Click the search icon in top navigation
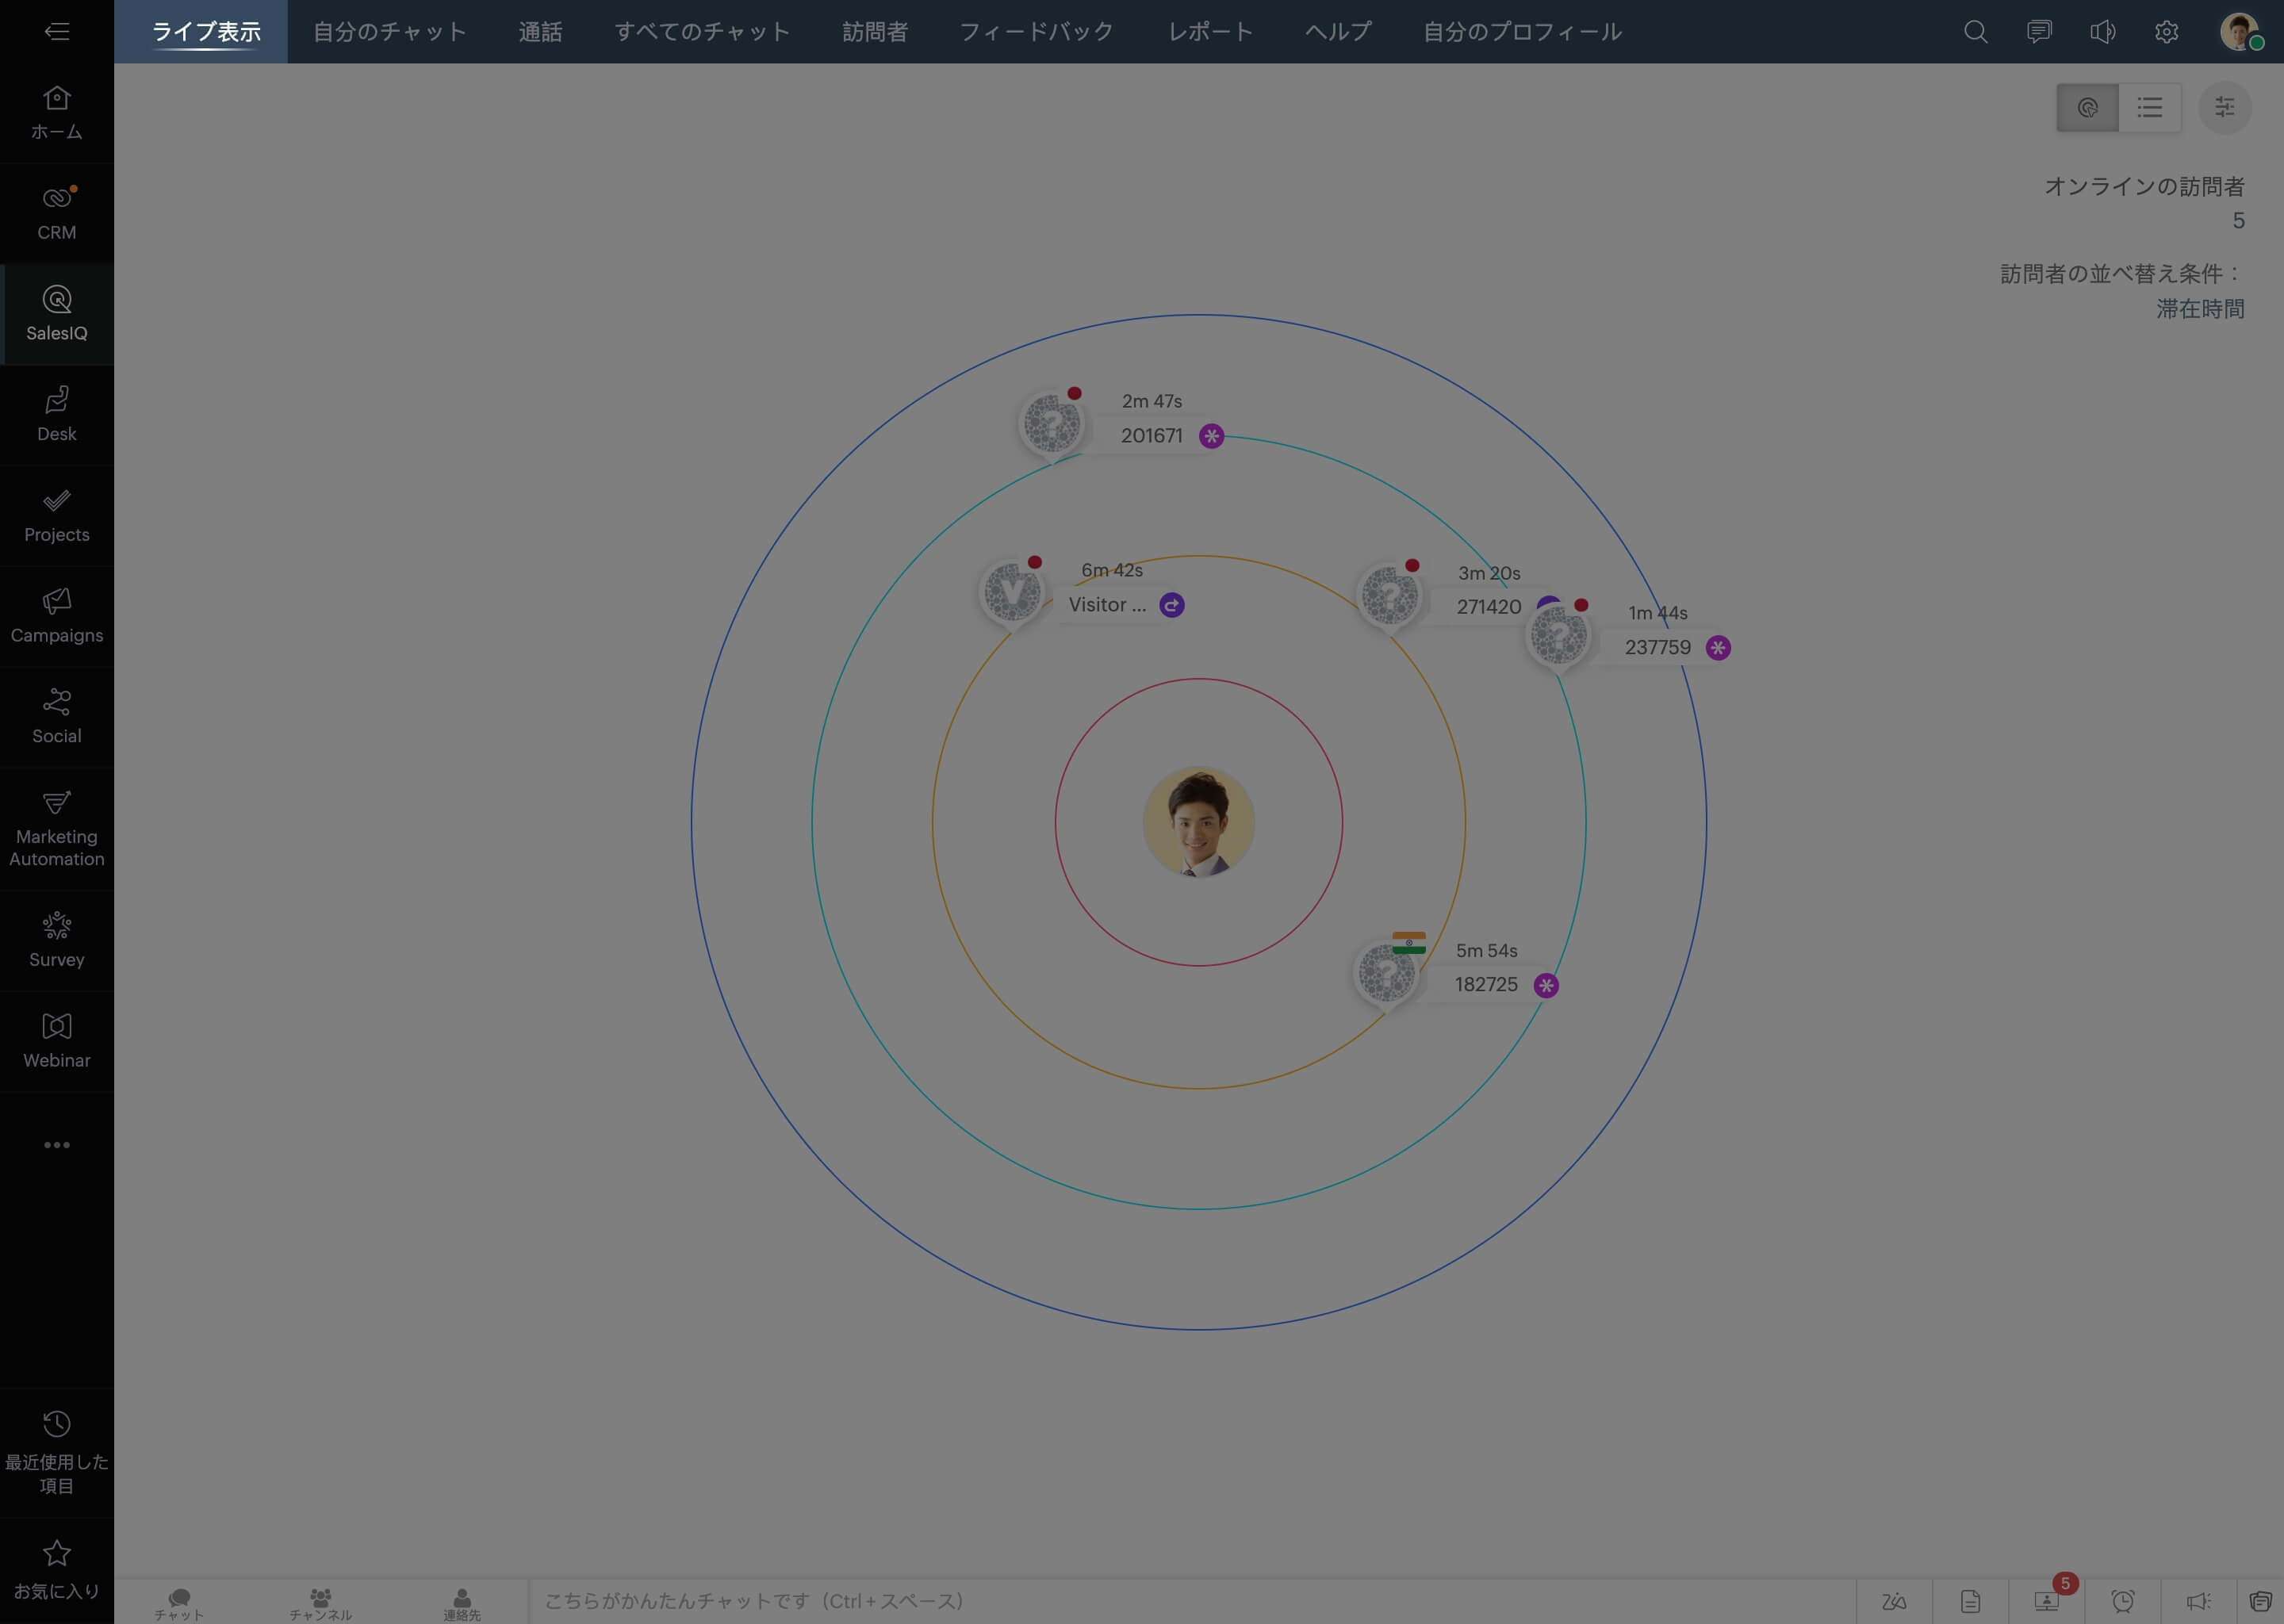Viewport: 2284px width, 1624px height. click(x=1976, y=32)
